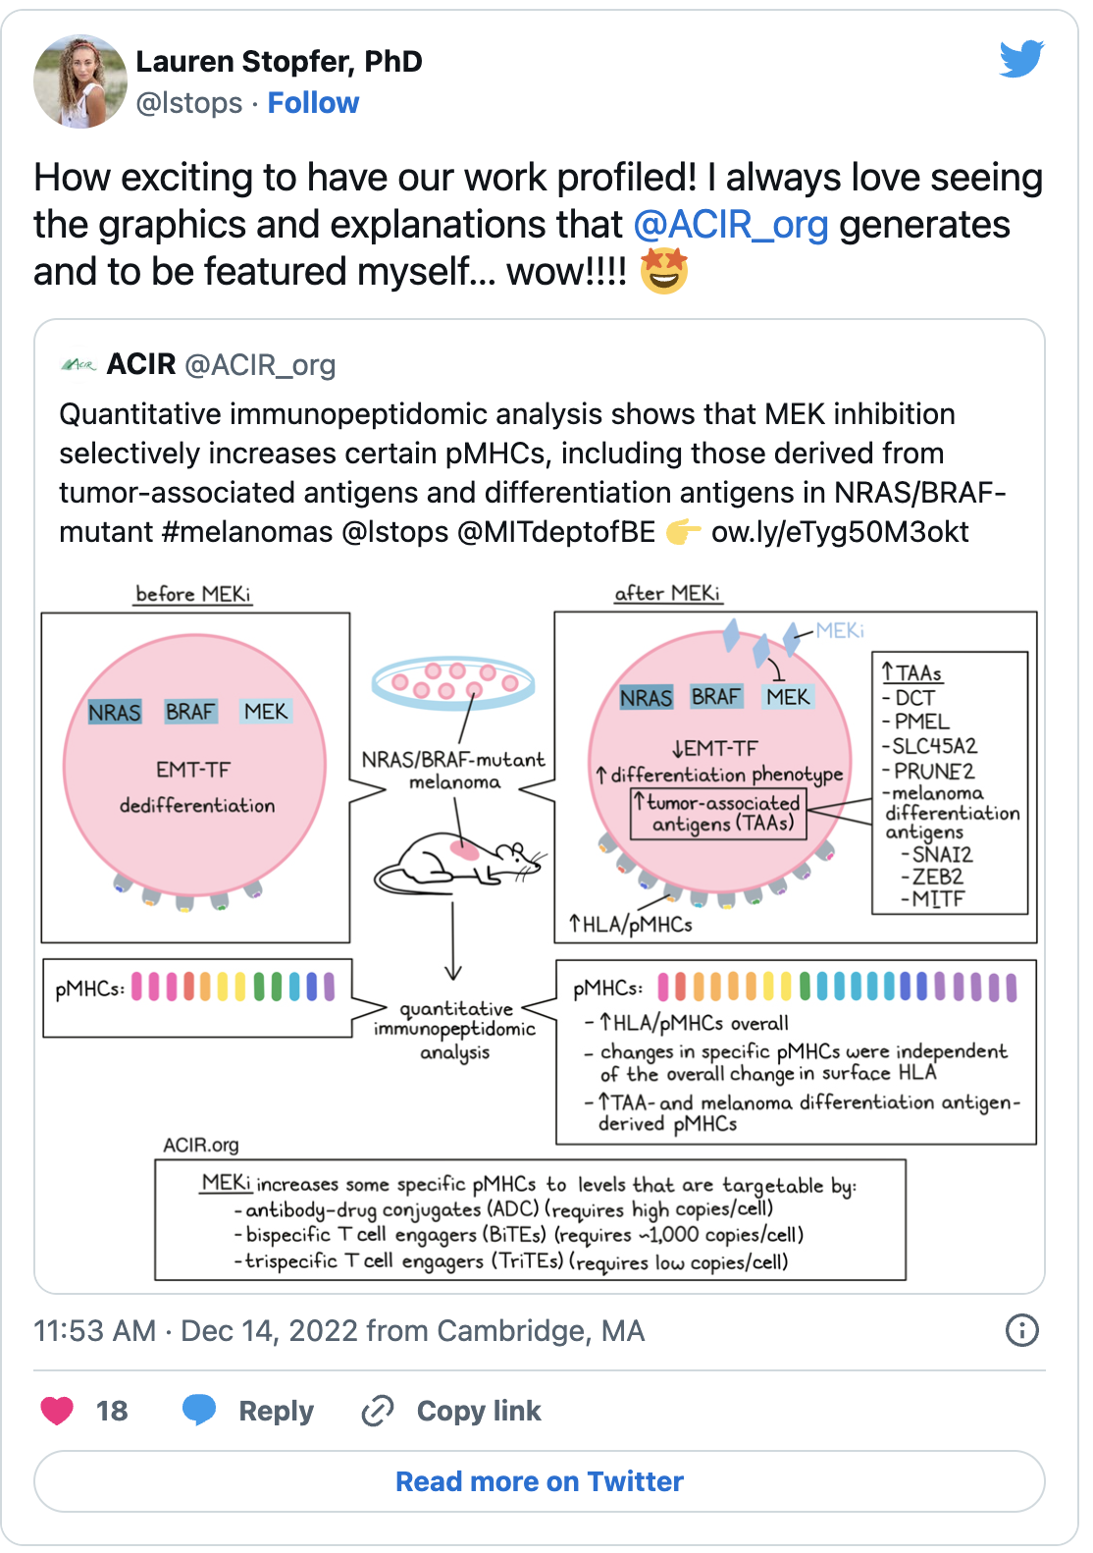The height and width of the screenshot is (1553, 1093).
Task: Open the tweet timestamp Dec 14, 2022
Action: [x=339, y=1330]
